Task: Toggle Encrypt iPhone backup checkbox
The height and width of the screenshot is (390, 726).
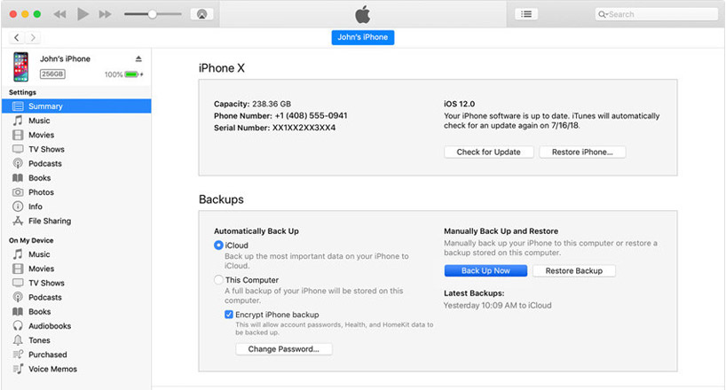Action: click(229, 315)
